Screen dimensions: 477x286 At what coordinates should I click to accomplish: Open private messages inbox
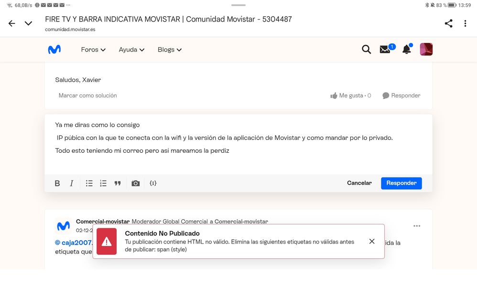(385, 49)
